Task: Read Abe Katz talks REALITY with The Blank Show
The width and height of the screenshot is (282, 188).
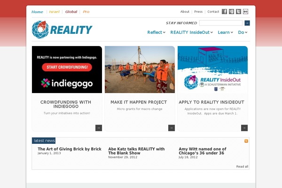Action: tap(136, 151)
